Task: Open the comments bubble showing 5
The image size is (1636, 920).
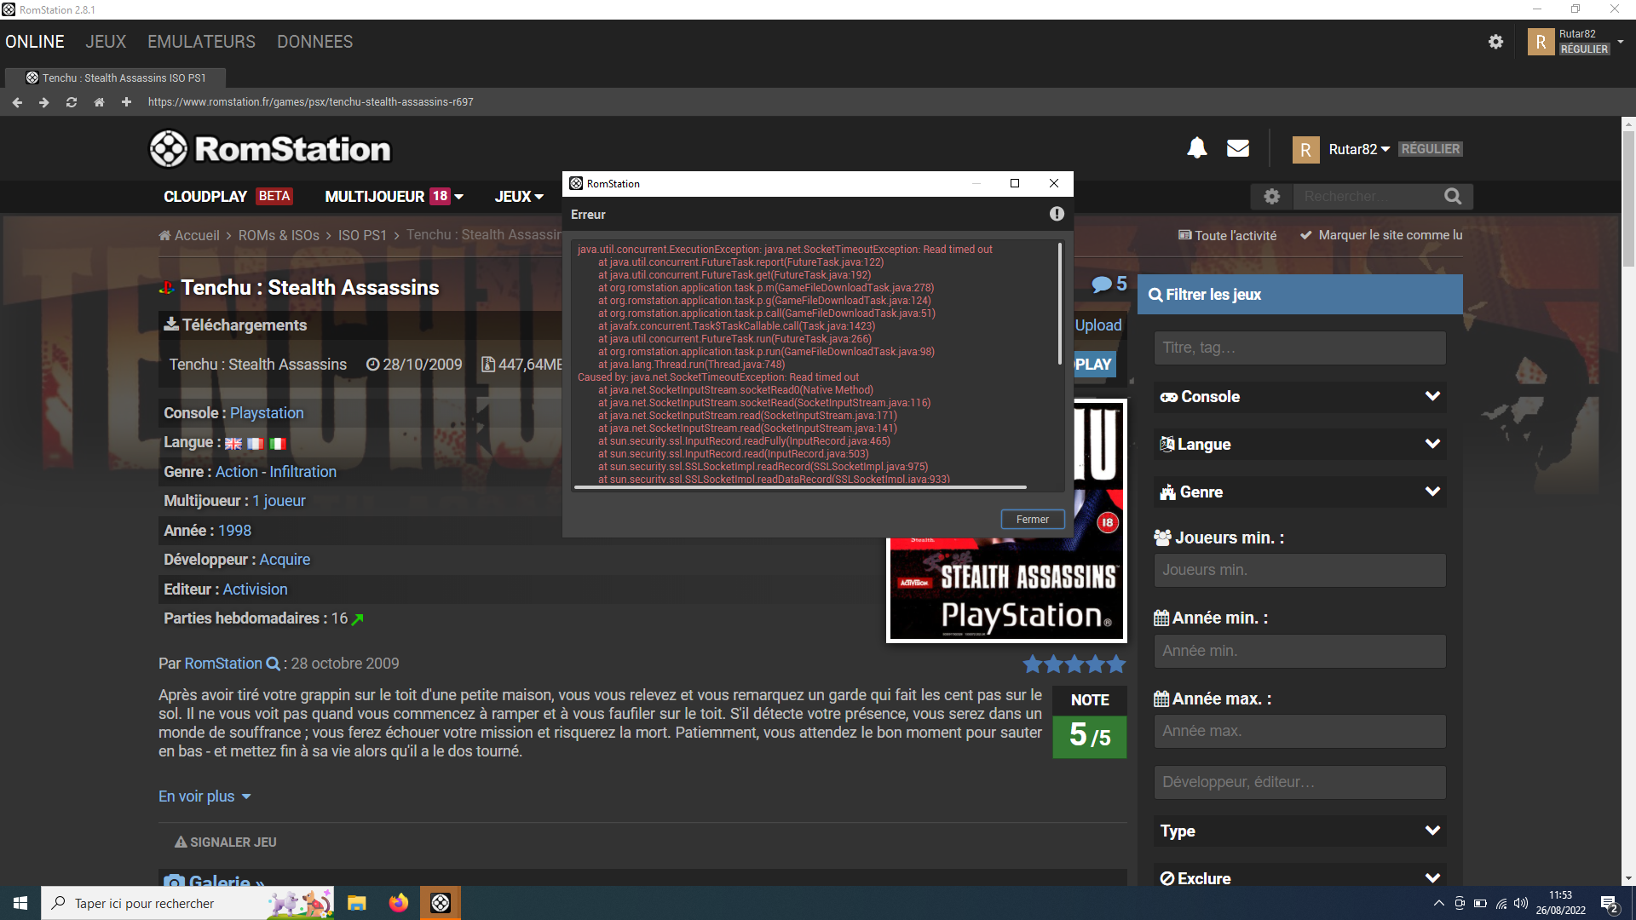Action: point(1109,285)
